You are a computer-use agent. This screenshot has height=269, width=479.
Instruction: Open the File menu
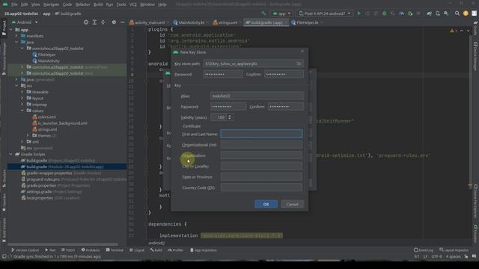(x=14, y=4)
